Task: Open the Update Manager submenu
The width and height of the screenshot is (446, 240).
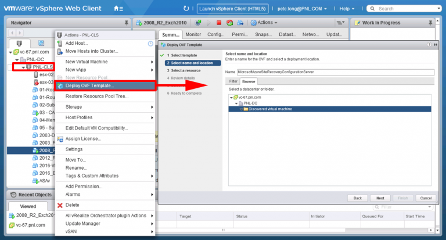Action: [105, 224]
